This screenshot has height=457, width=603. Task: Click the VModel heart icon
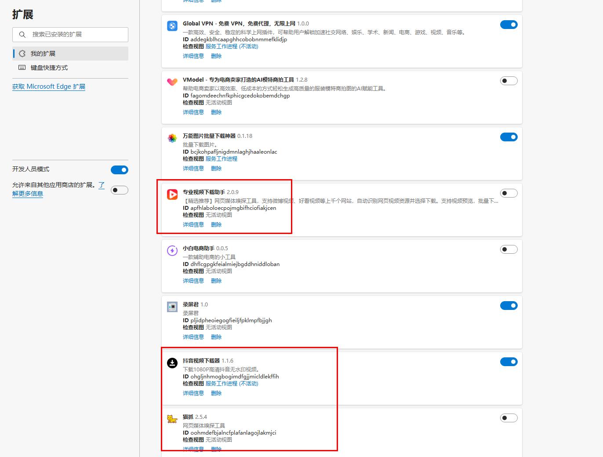[x=172, y=82]
